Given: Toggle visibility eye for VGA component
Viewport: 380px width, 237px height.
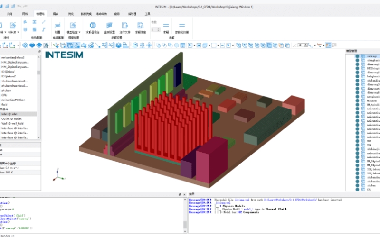Looking at the screenshot, I should click(x=357, y=145).
